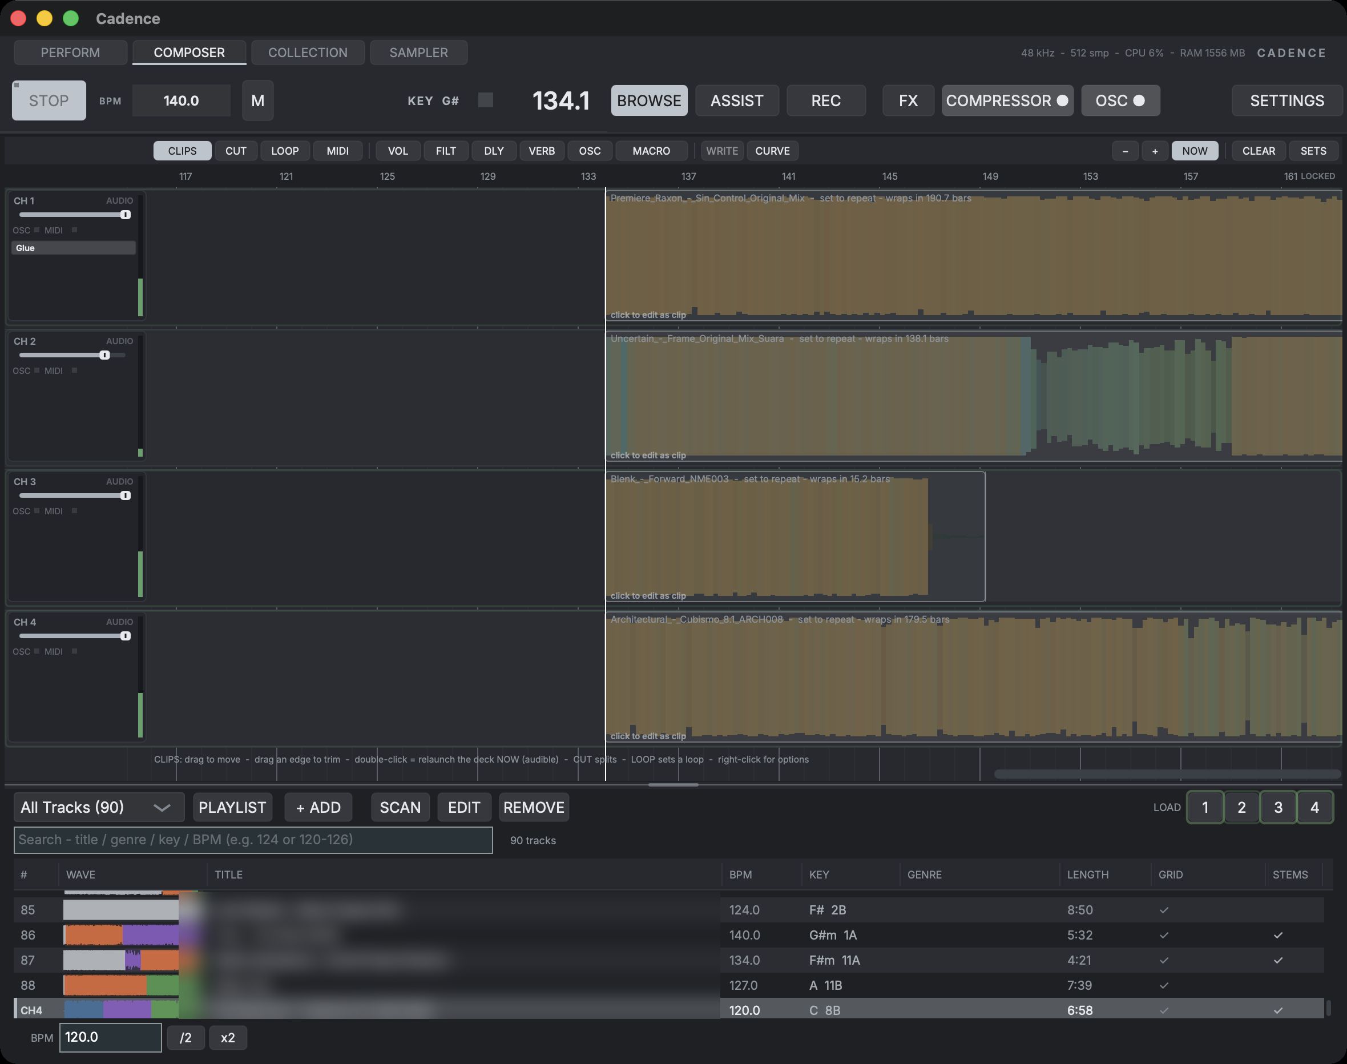The height and width of the screenshot is (1064, 1347).
Task: Click the PLAYLIST button
Action: pyautogui.click(x=232, y=807)
